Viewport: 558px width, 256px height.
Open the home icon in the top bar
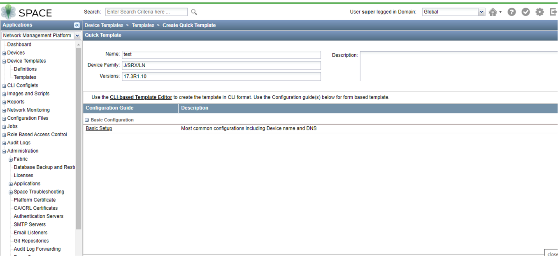pos(492,12)
